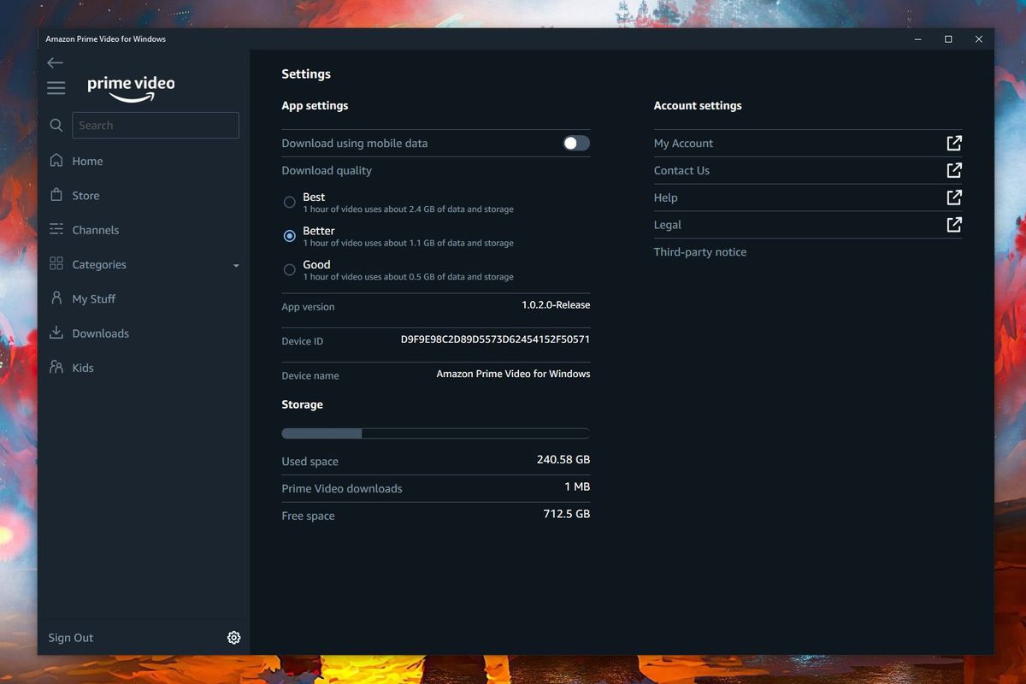Open My Account link
The width and height of the screenshot is (1026, 684).
click(683, 144)
